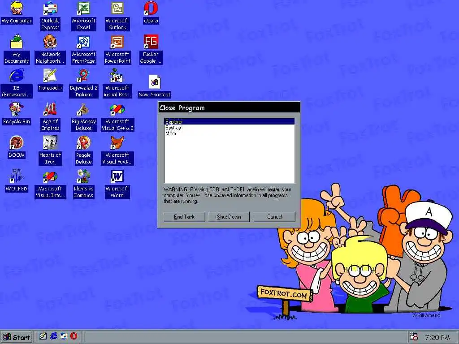Launch Internet Explorer from quick launch
459x344 pixels.
pos(53,336)
